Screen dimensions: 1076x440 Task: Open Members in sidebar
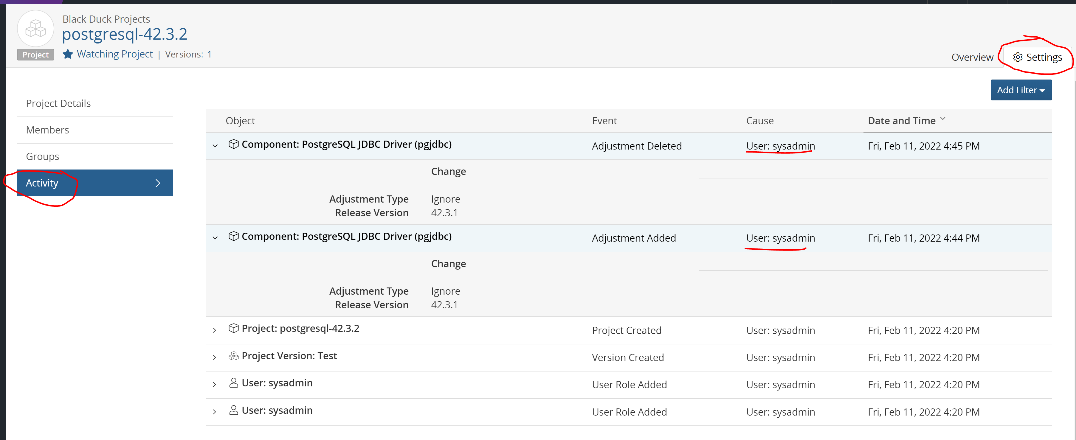pos(95,130)
